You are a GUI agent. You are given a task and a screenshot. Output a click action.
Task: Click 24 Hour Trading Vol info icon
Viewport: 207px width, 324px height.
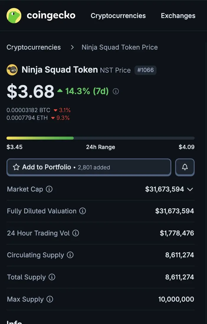(75, 233)
